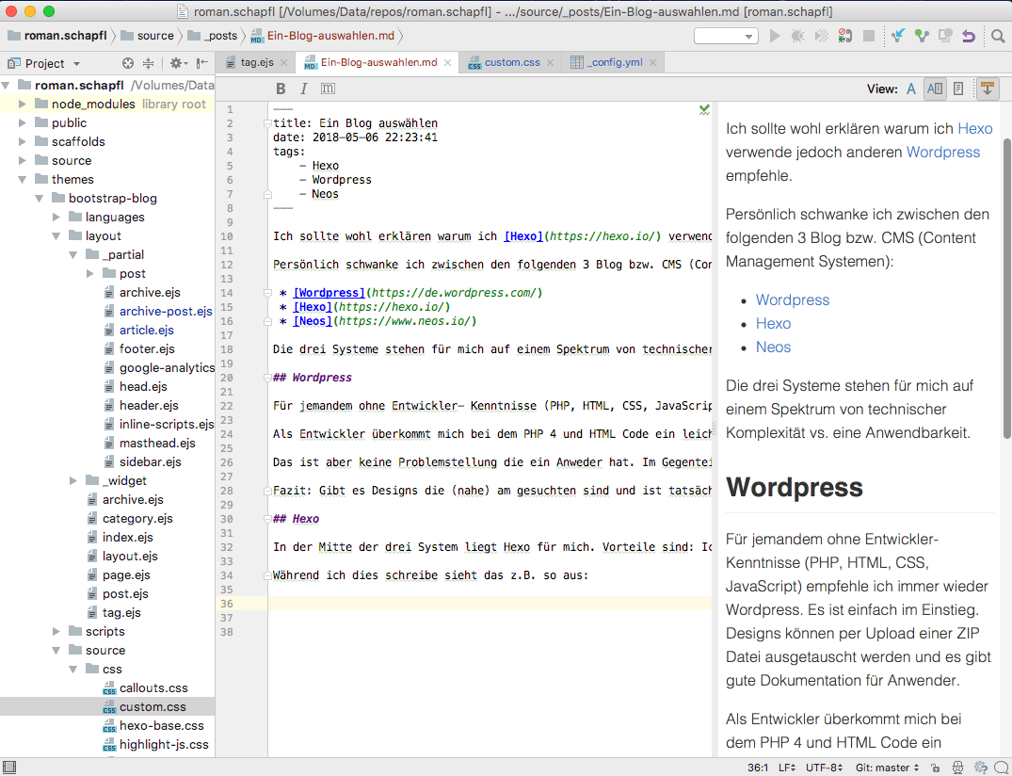The height and width of the screenshot is (776, 1012).
Task: Click the Stop square icon
Action: pos(869,36)
